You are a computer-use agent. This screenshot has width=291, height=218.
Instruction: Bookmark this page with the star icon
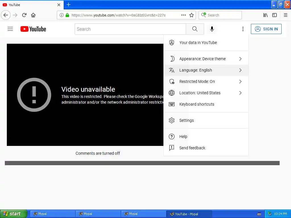click(192, 15)
